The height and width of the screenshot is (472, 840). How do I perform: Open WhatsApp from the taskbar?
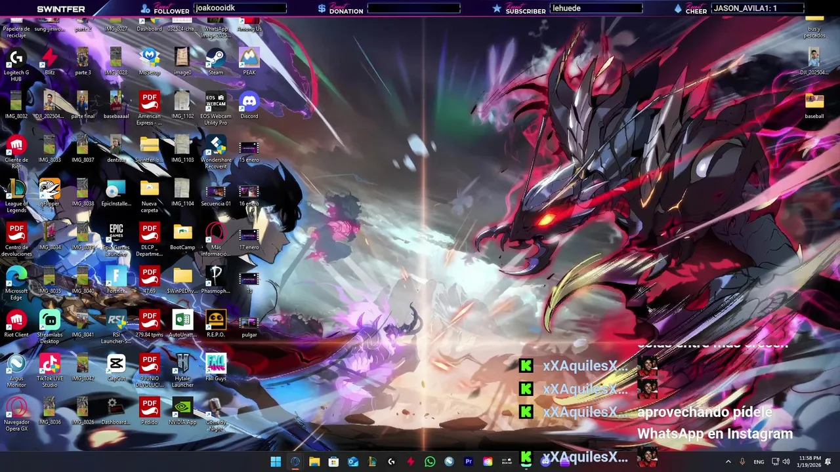pos(430,462)
